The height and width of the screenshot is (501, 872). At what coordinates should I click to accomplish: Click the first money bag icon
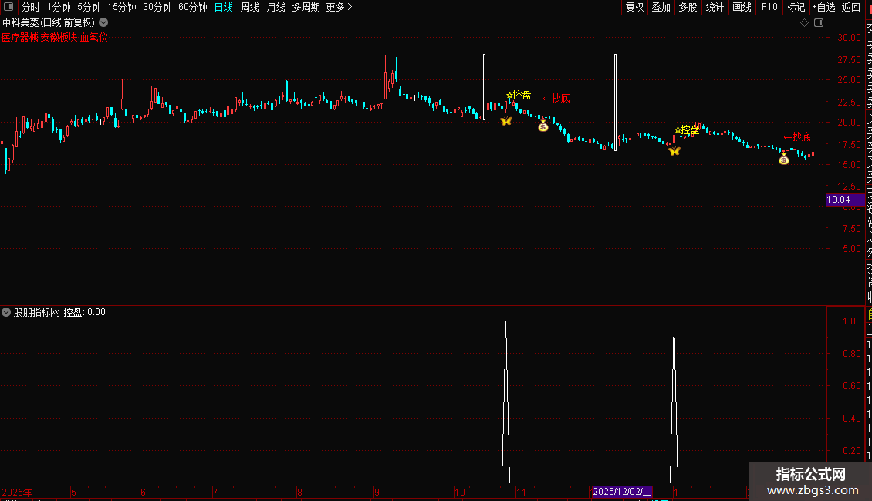click(x=543, y=126)
